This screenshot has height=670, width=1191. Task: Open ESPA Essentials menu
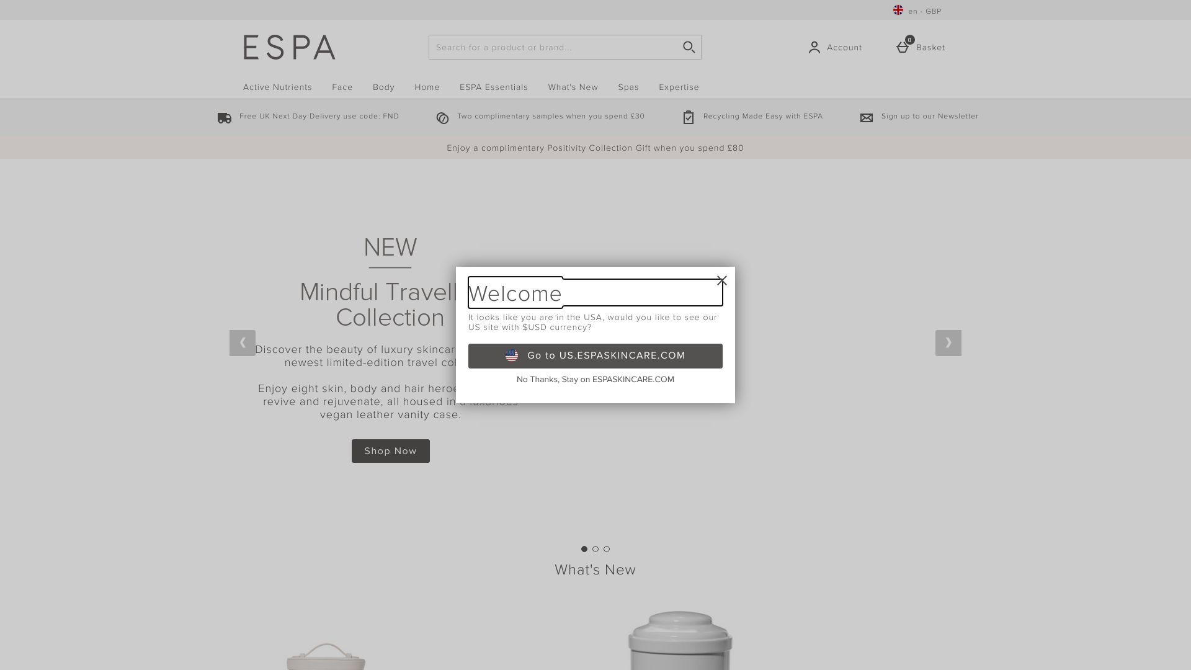click(494, 87)
